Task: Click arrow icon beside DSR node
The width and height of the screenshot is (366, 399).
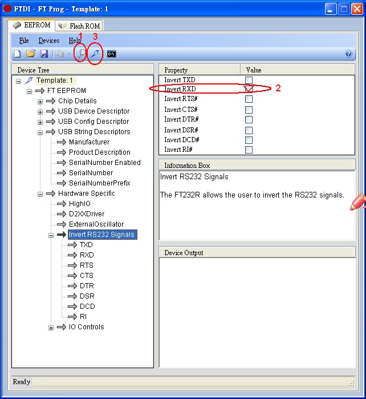Action: (72, 296)
